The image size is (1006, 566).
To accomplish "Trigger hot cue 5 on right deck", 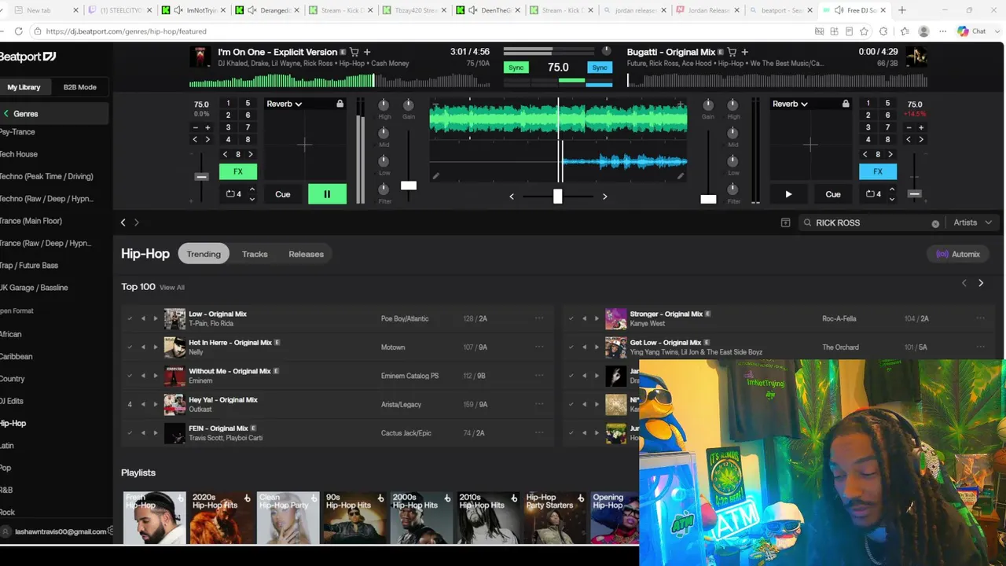I will tap(887, 103).
